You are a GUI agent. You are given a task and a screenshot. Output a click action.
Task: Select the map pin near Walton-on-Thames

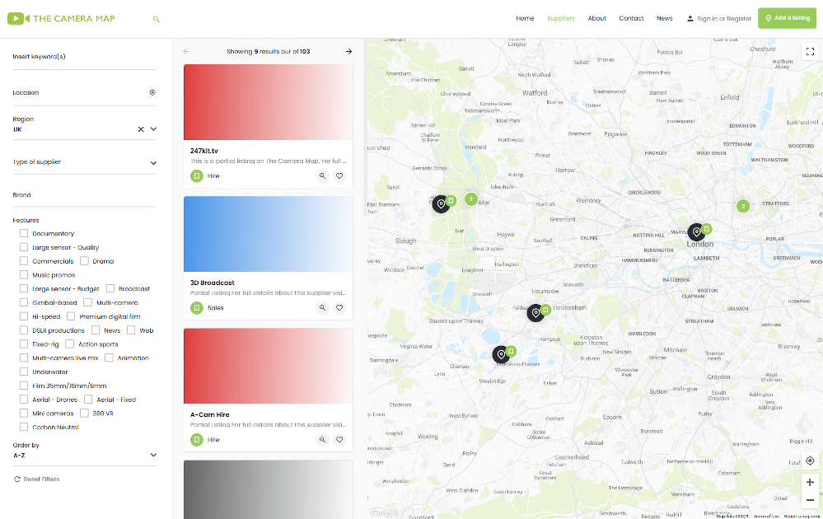pyautogui.click(x=501, y=355)
